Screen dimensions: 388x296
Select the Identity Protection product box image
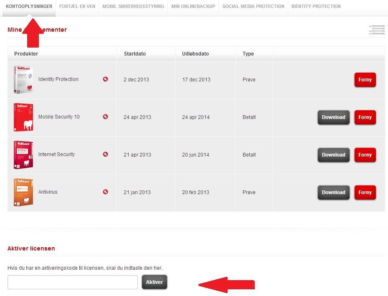(x=23, y=80)
